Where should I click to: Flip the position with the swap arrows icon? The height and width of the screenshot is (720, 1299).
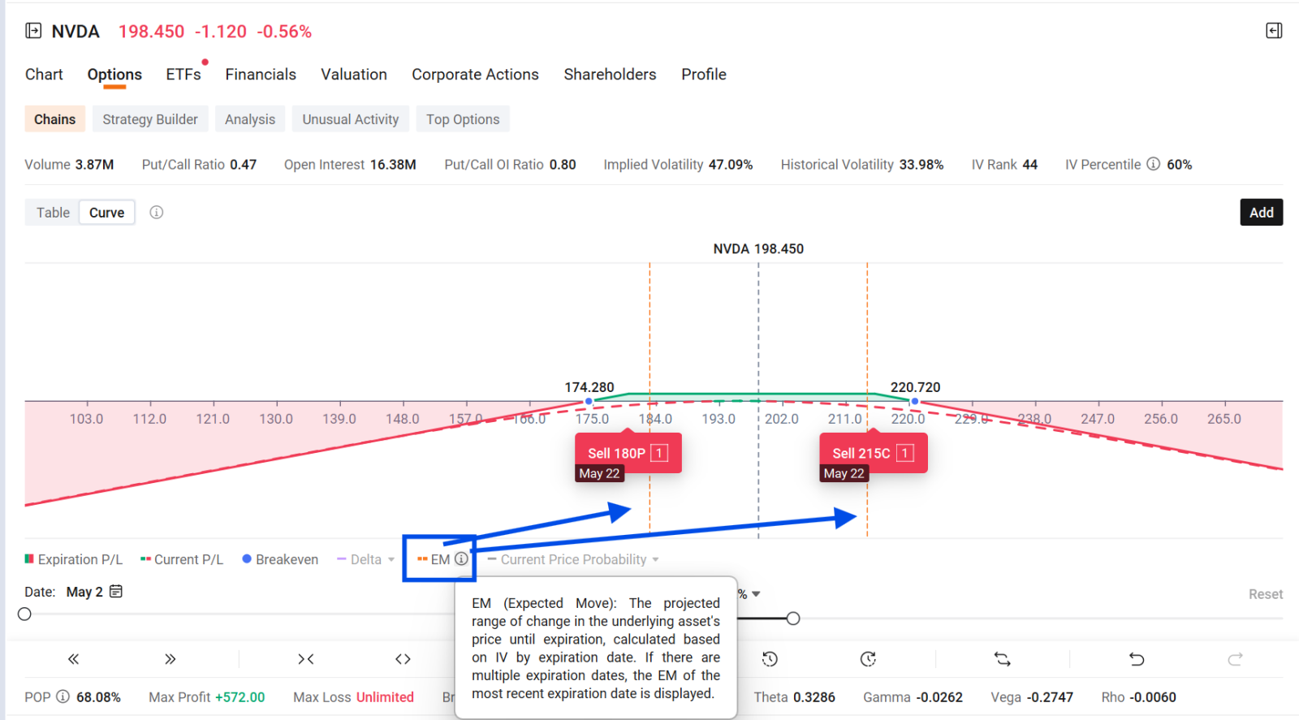(x=1003, y=659)
